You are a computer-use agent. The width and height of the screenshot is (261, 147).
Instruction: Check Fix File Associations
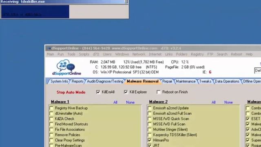coord(51,129)
